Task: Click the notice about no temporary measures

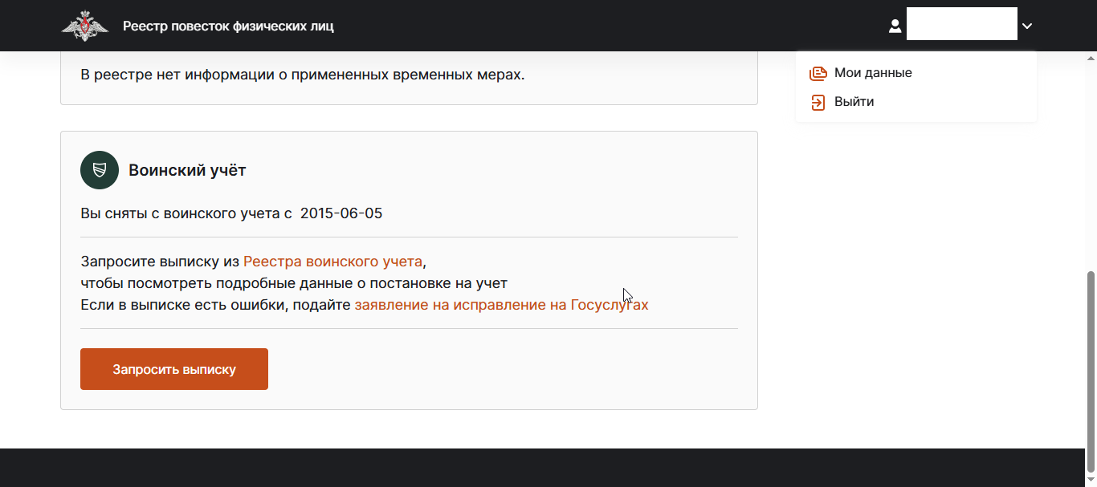Action: point(302,75)
